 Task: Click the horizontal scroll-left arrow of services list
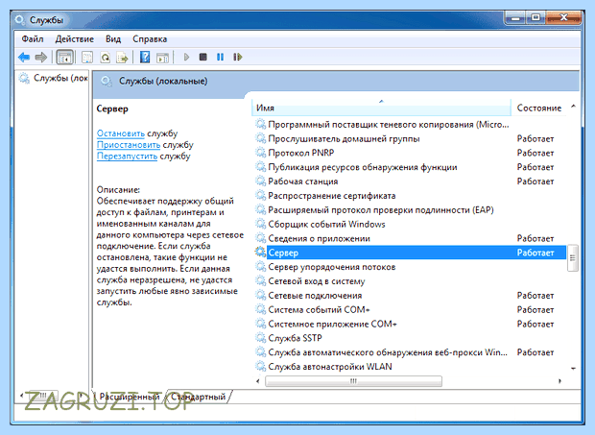258,380
